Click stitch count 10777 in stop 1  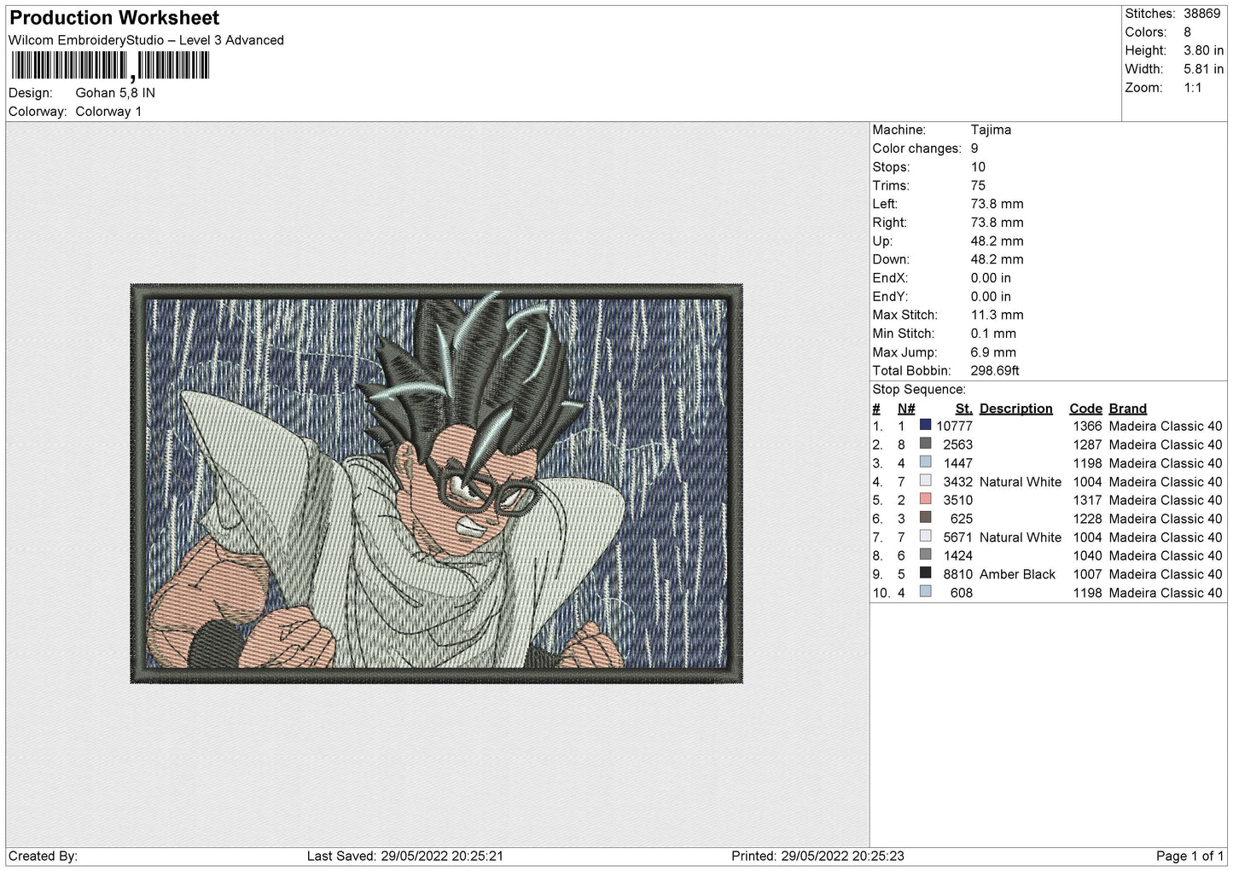[954, 426]
